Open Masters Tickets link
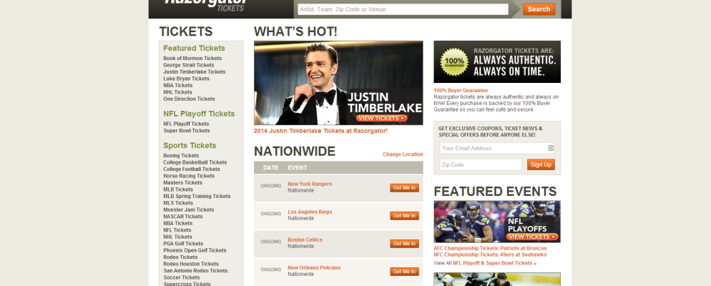Image resolution: width=711 pixels, height=286 pixels. point(182,183)
